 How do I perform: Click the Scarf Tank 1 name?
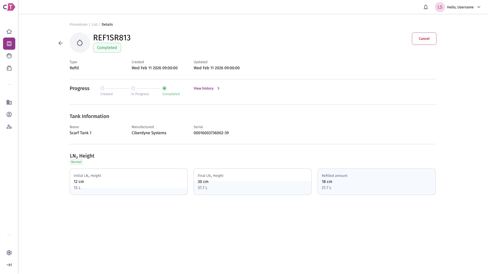[81, 133]
